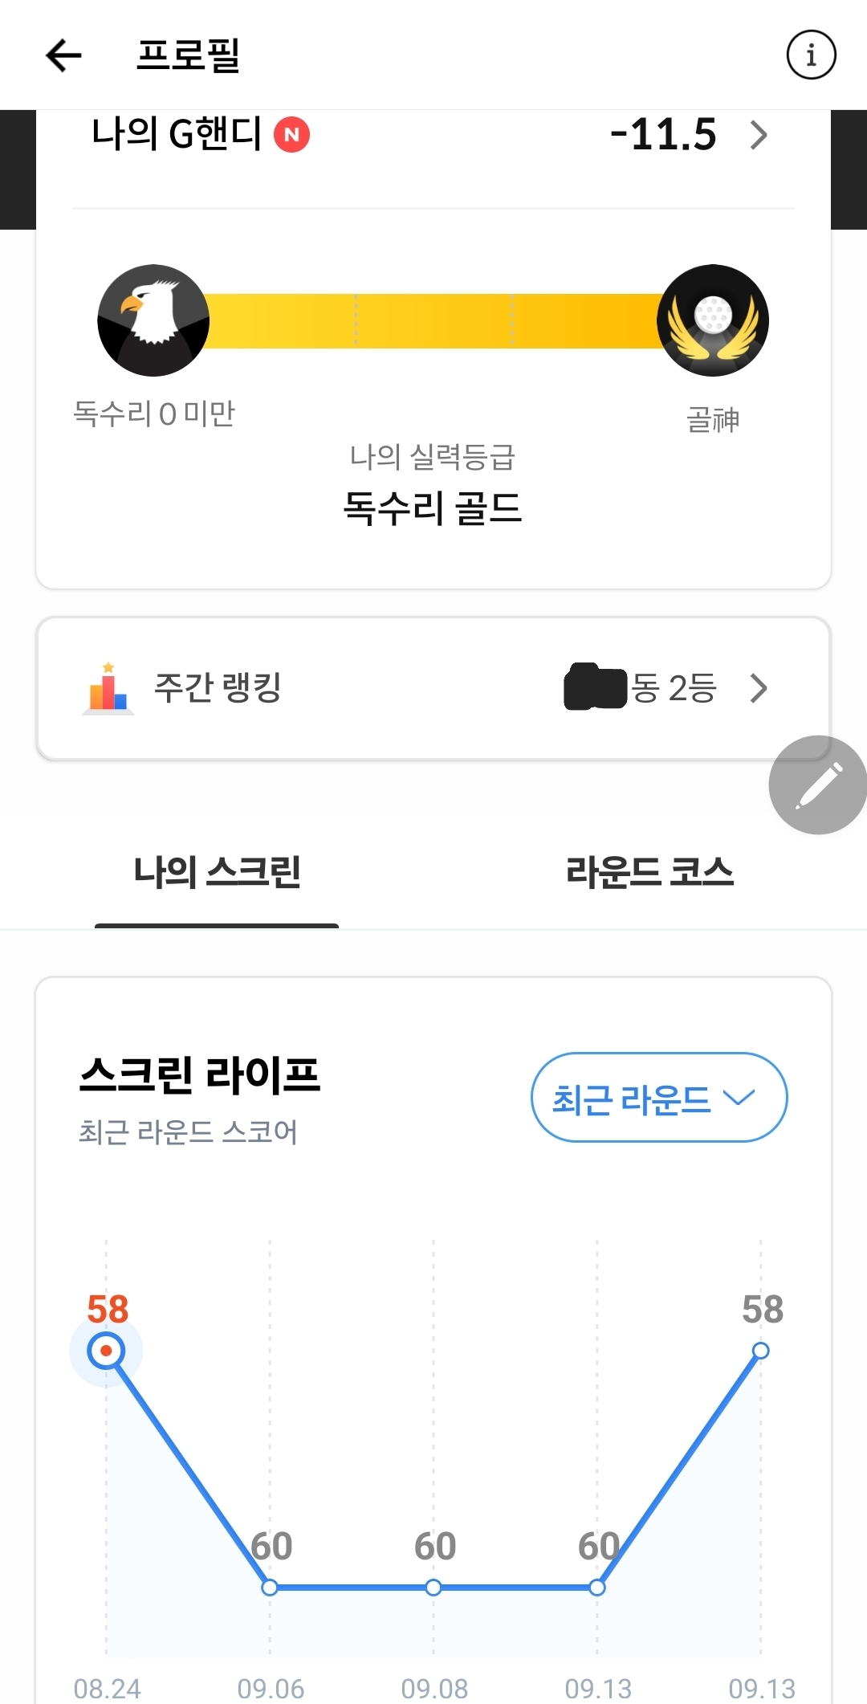
Task: Select the 09.06 score point of 60
Action: point(270,1588)
